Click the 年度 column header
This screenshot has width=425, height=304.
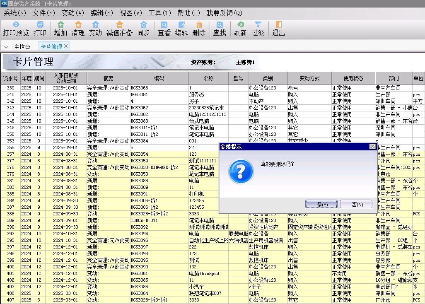pyautogui.click(x=27, y=78)
